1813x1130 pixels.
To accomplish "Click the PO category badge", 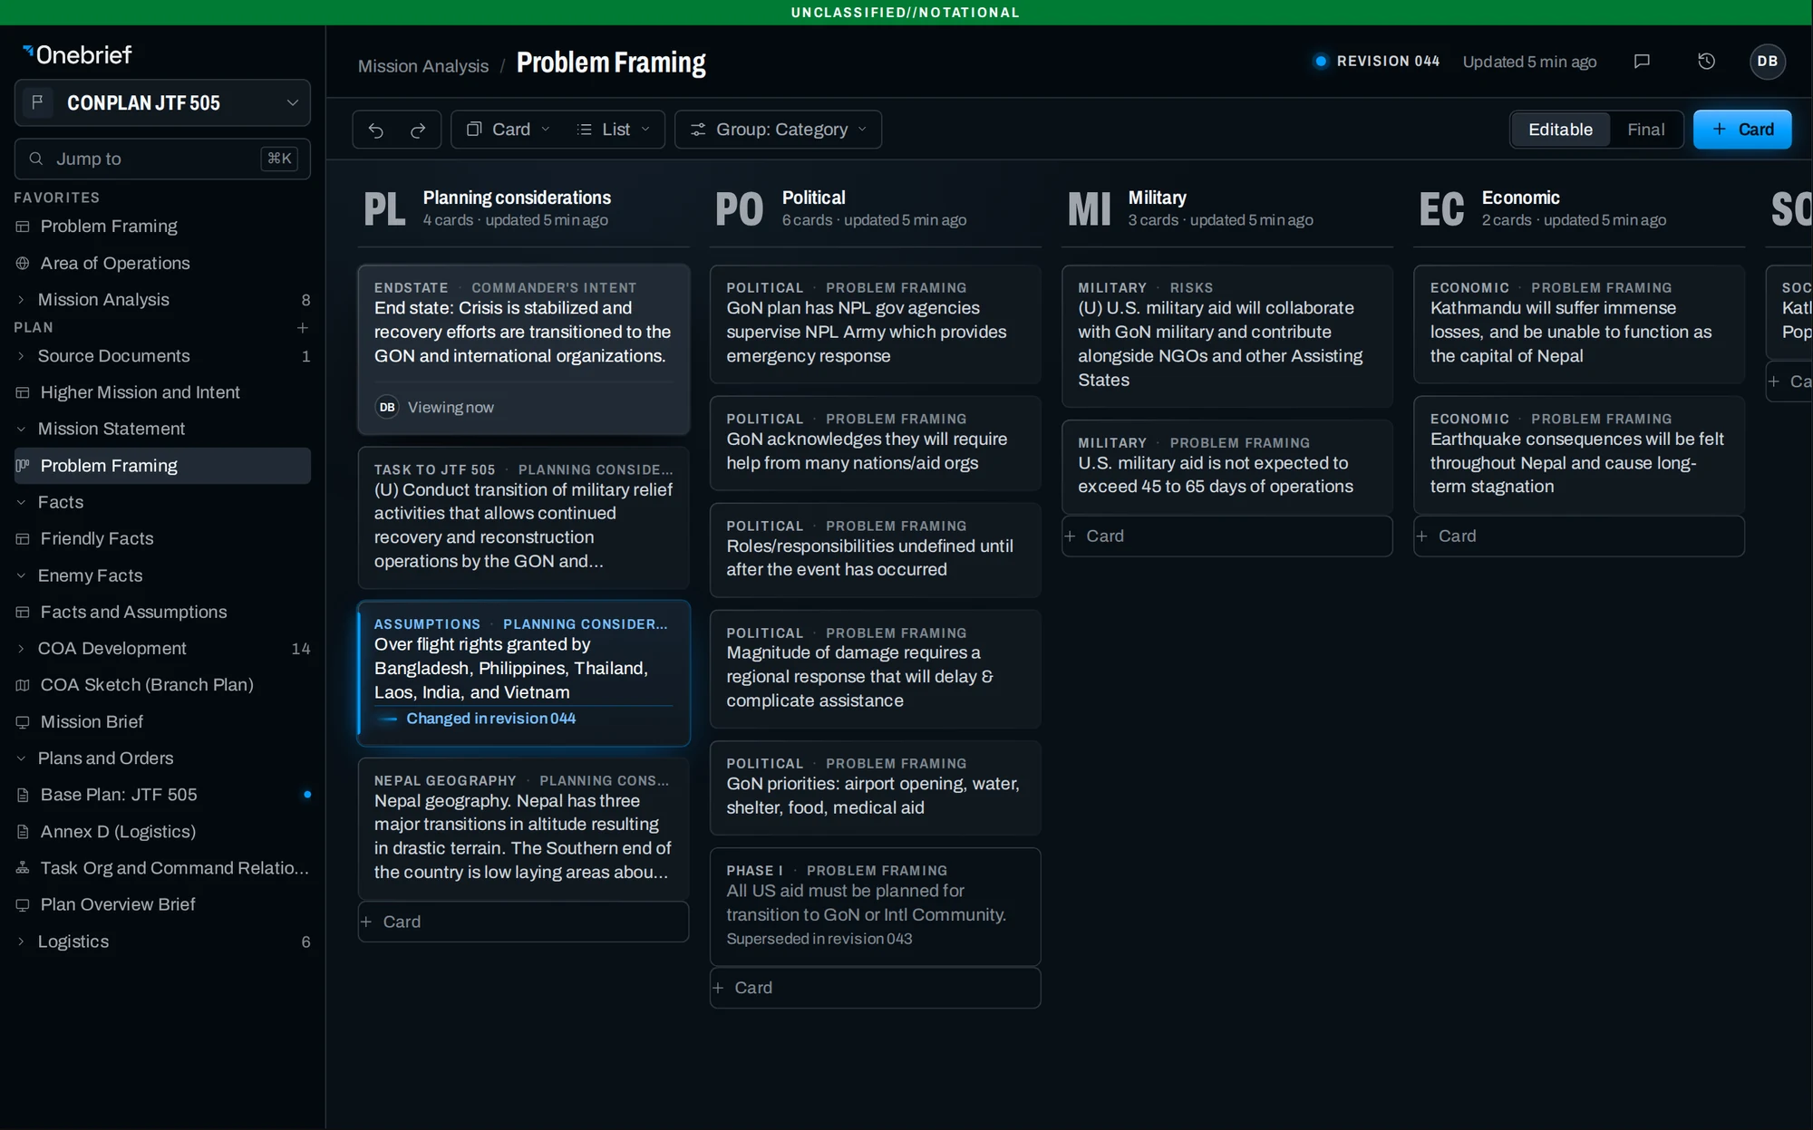I will click(x=739, y=208).
